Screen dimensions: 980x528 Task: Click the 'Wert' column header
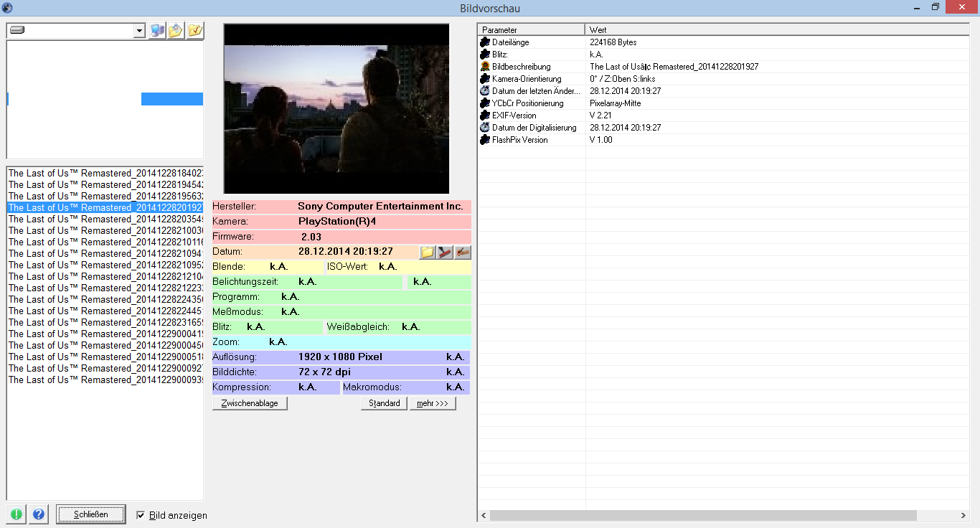(775, 30)
